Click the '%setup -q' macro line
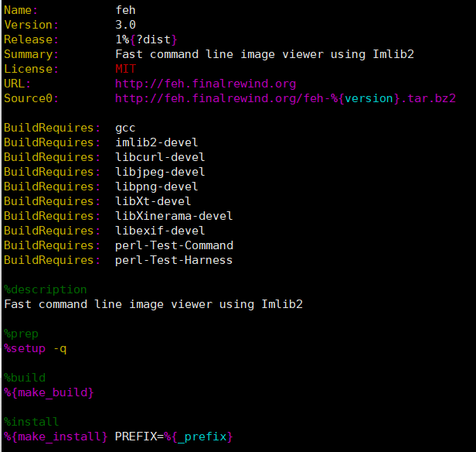The image size is (476, 452). click(x=36, y=348)
